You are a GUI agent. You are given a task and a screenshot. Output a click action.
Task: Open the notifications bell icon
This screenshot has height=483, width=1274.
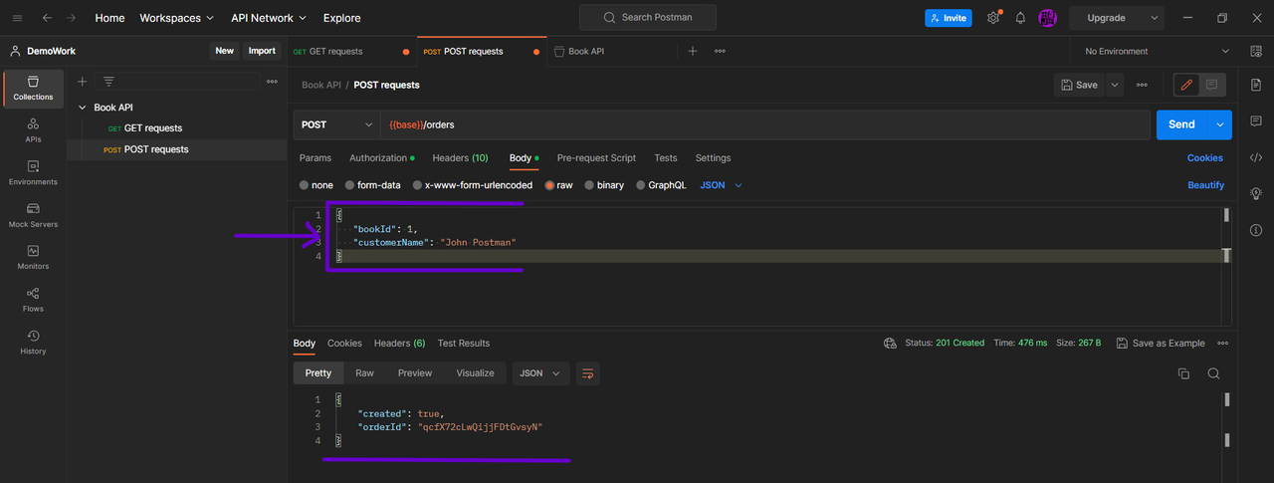tap(1020, 18)
